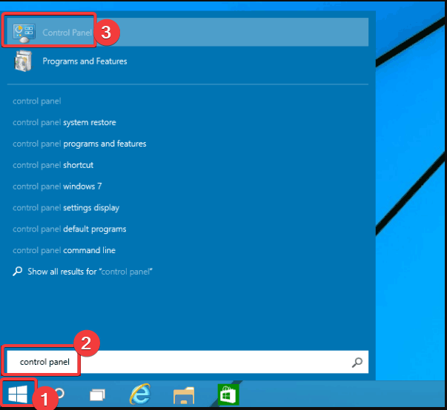Select 'control panel shortcut' suggestion
Viewport: 447px width, 410px height.
(53, 165)
